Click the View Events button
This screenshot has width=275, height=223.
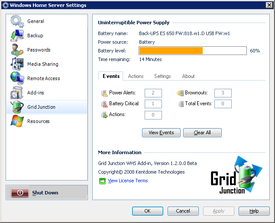pos(161,133)
